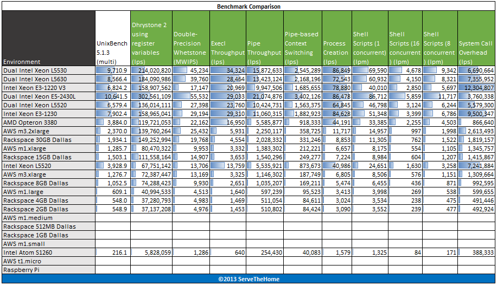
Task: Select the Dhrystone value 302,561,109
Action: tap(151, 96)
